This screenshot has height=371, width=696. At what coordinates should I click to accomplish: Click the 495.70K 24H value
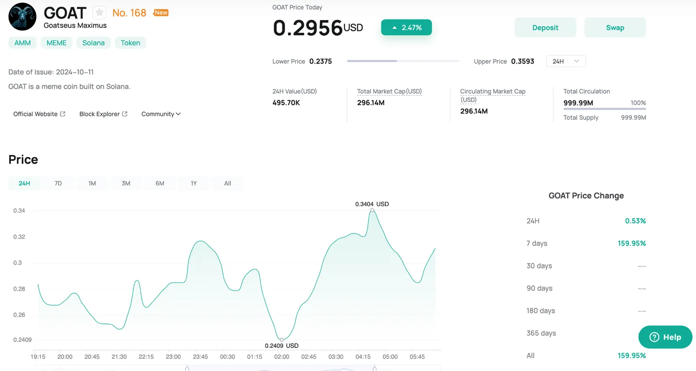(286, 103)
